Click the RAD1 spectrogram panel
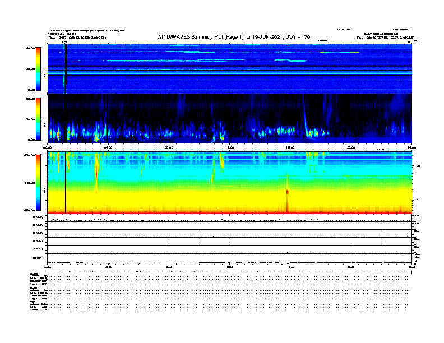Image resolution: width=444 pixels, height=343 pixels. pyautogui.click(x=230, y=119)
